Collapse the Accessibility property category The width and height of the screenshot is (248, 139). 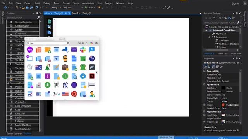205,71
